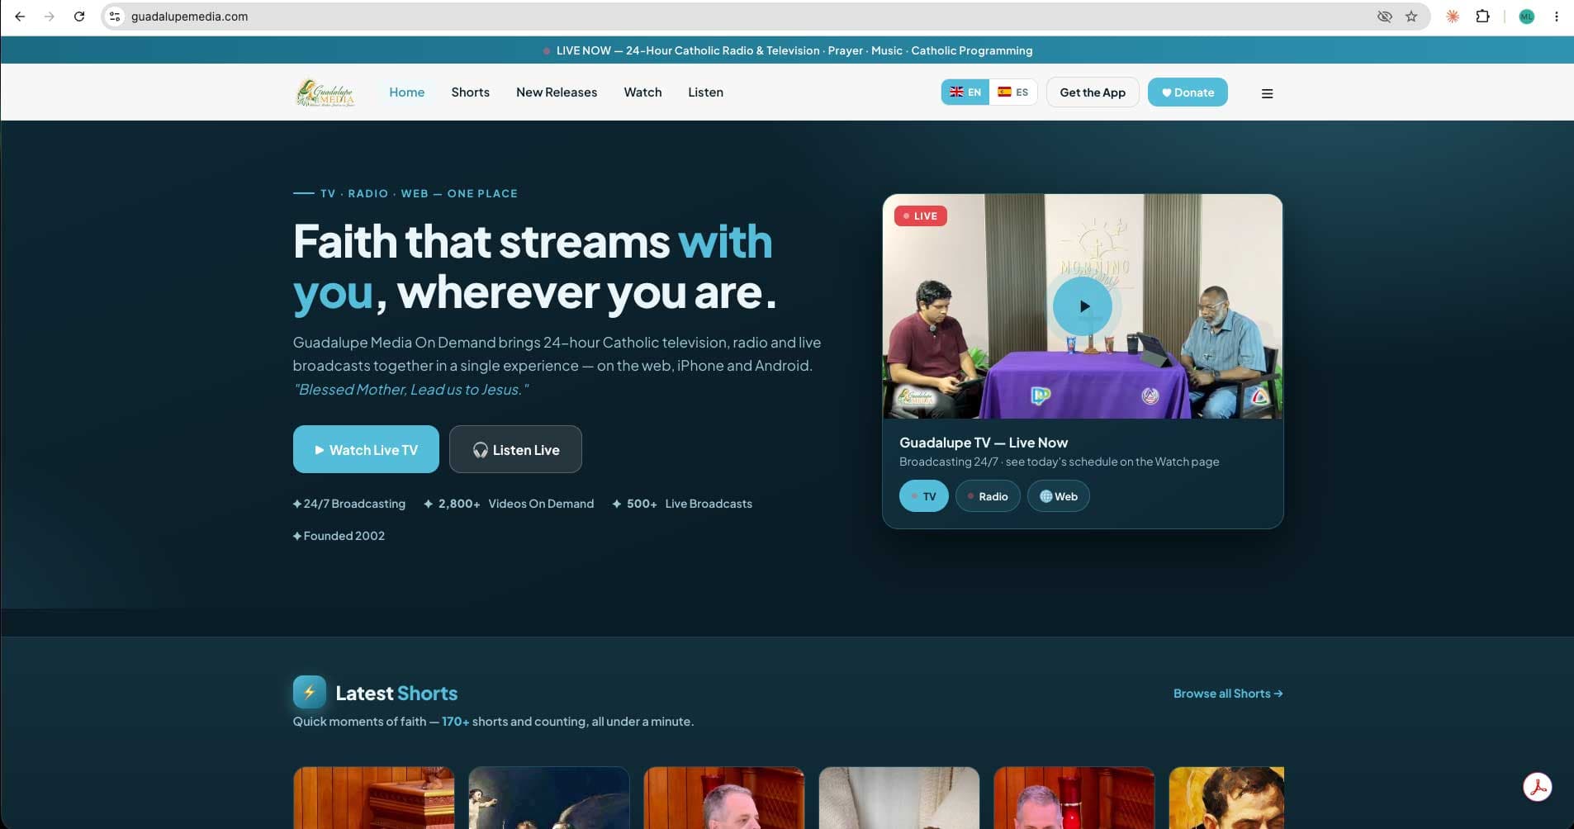Open the Home nav item
Viewport: 1574px width, 829px height.
(x=407, y=92)
